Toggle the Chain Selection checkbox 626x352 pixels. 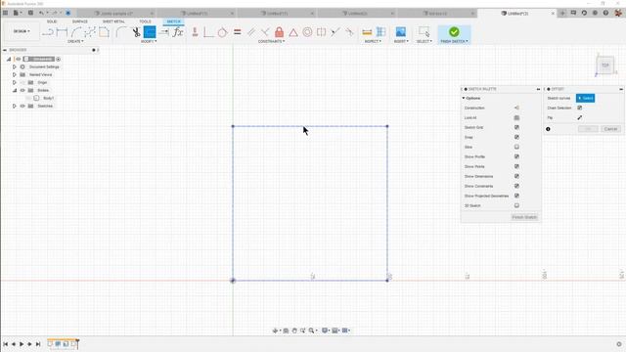(580, 108)
